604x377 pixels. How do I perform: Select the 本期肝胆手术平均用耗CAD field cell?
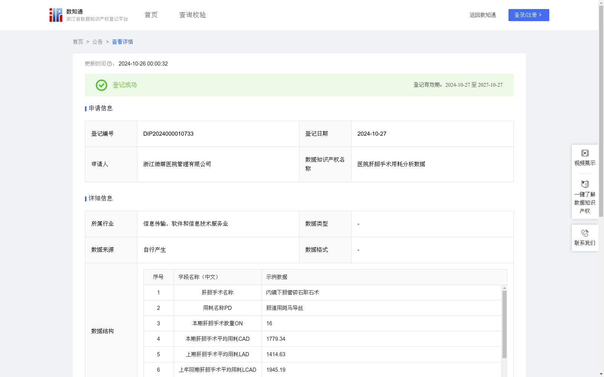coord(218,339)
